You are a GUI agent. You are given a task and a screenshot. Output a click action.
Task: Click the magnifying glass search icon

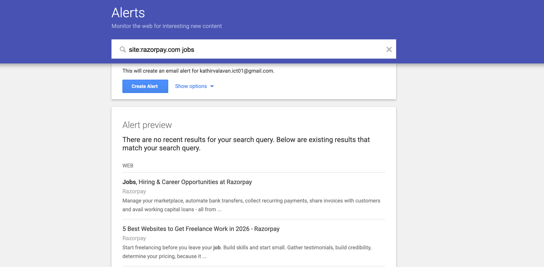pyautogui.click(x=123, y=49)
